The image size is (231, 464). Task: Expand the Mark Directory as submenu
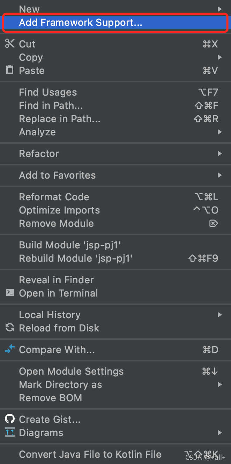click(x=219, y=384)
